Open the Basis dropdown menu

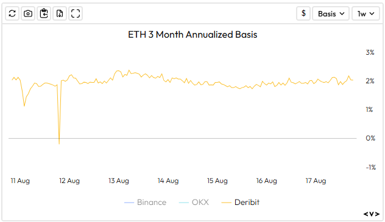click(x=331, y=13)
